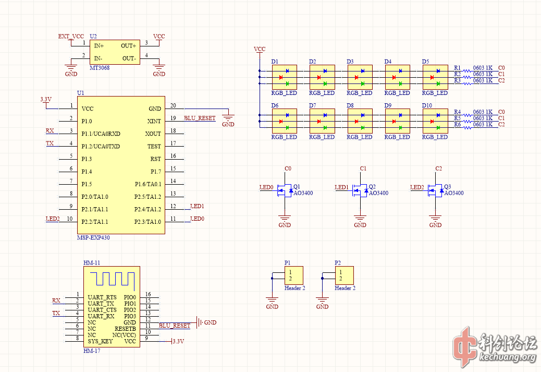
Task: Click the UART_CTS pin name
Action: (102, 310)
